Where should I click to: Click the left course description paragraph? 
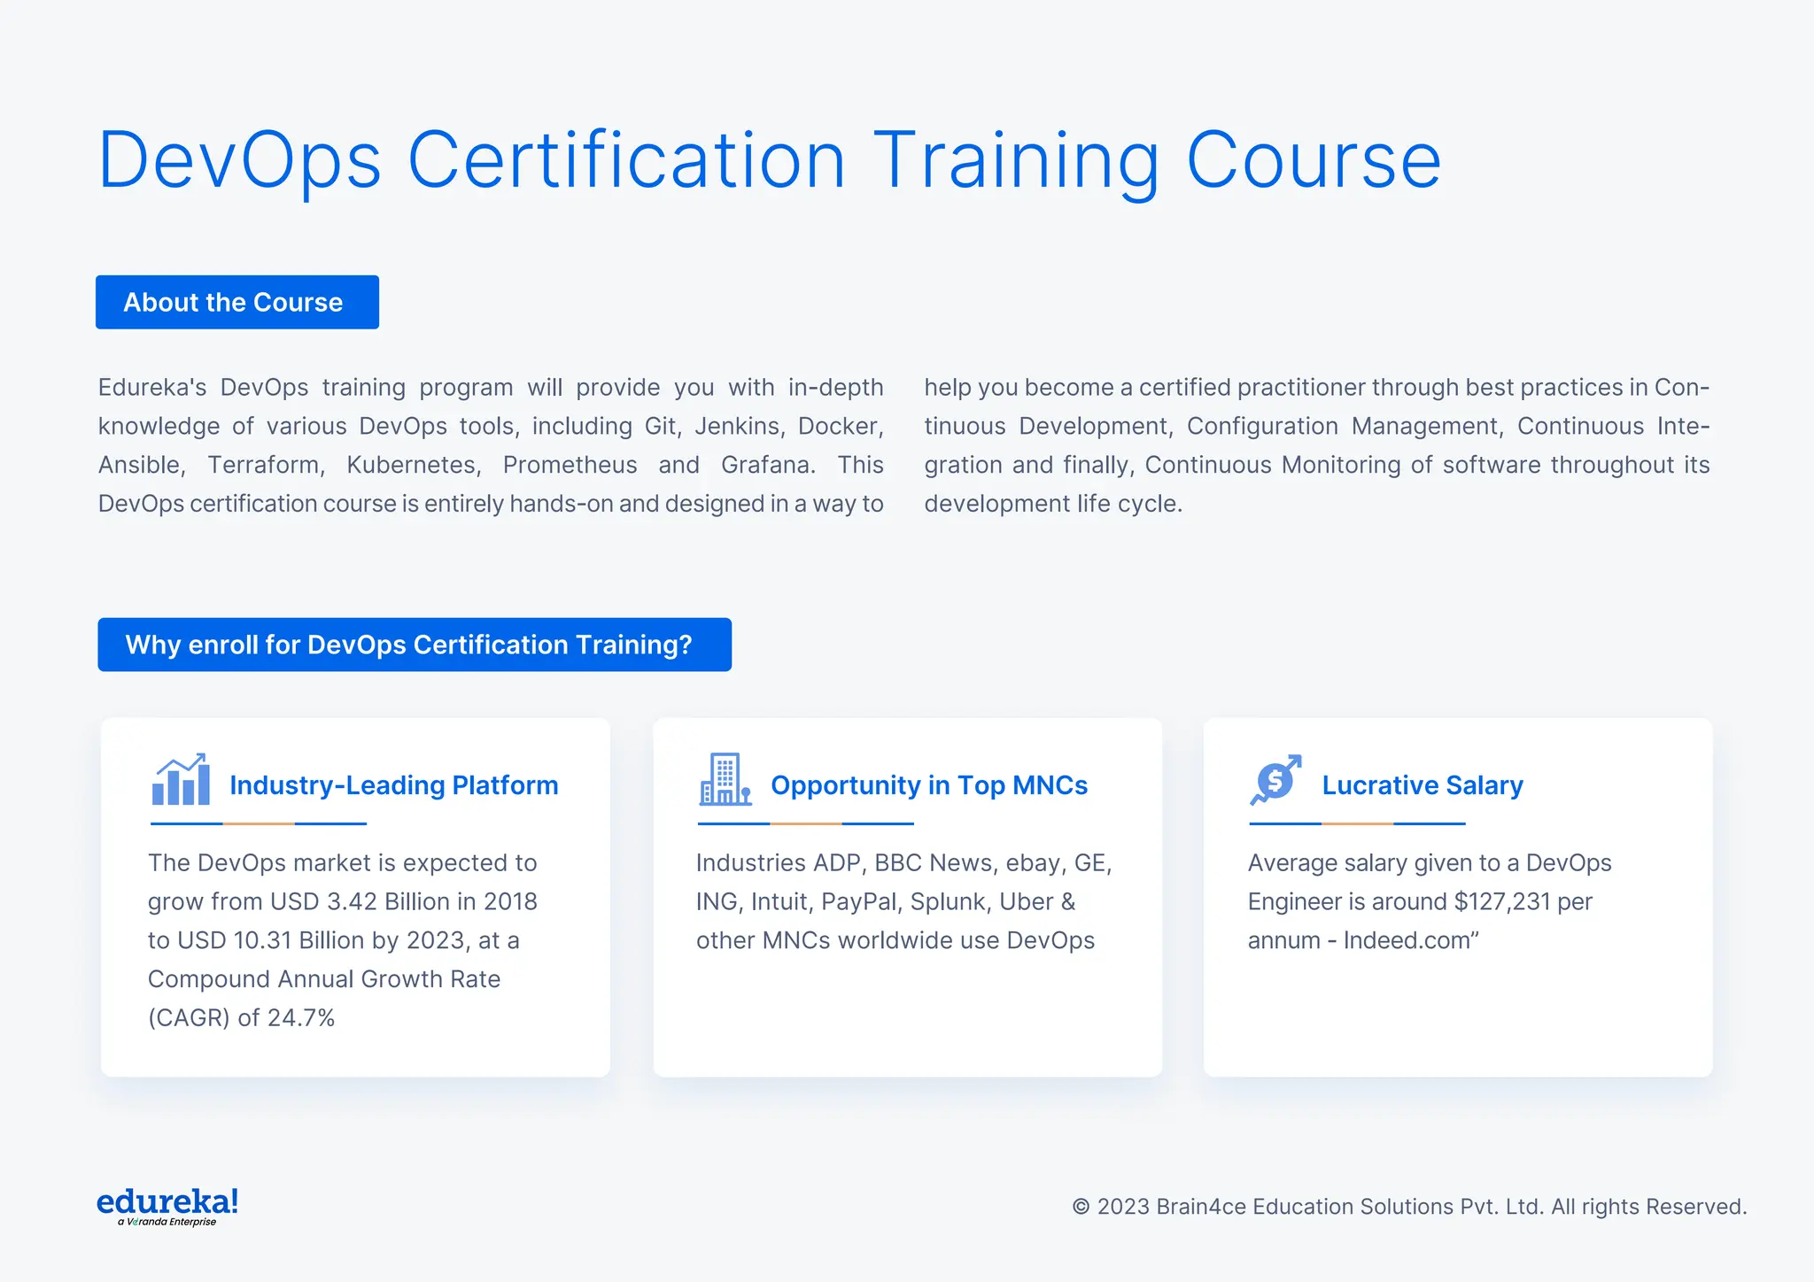click(x=491, y=445)
